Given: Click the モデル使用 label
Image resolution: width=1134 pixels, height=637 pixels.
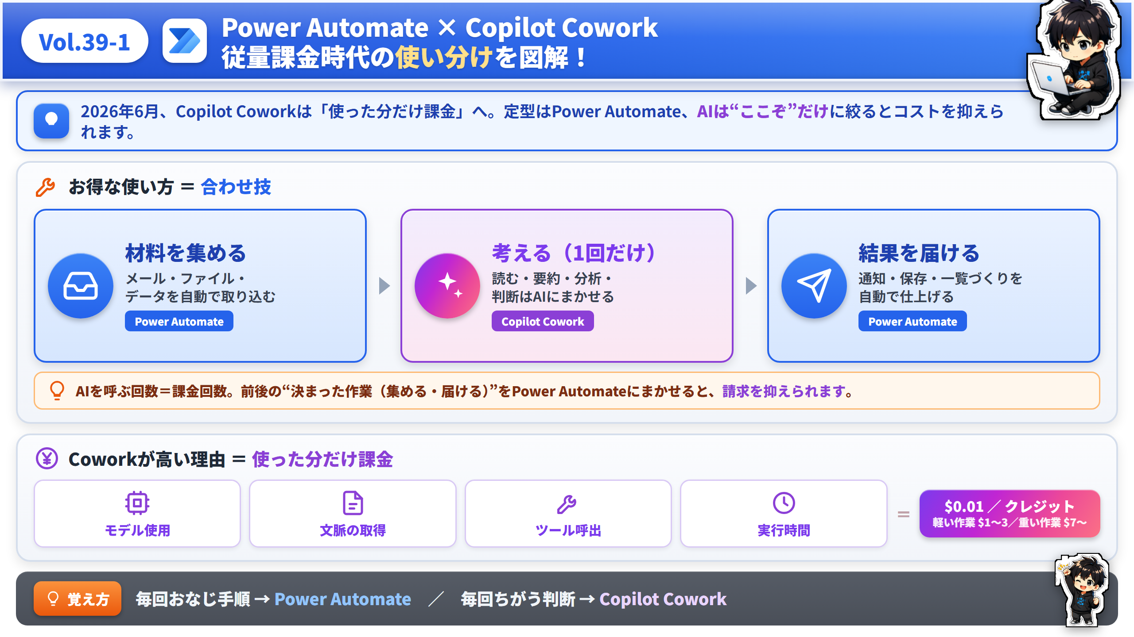Looking at the screenshot, I should coord(137,530).
